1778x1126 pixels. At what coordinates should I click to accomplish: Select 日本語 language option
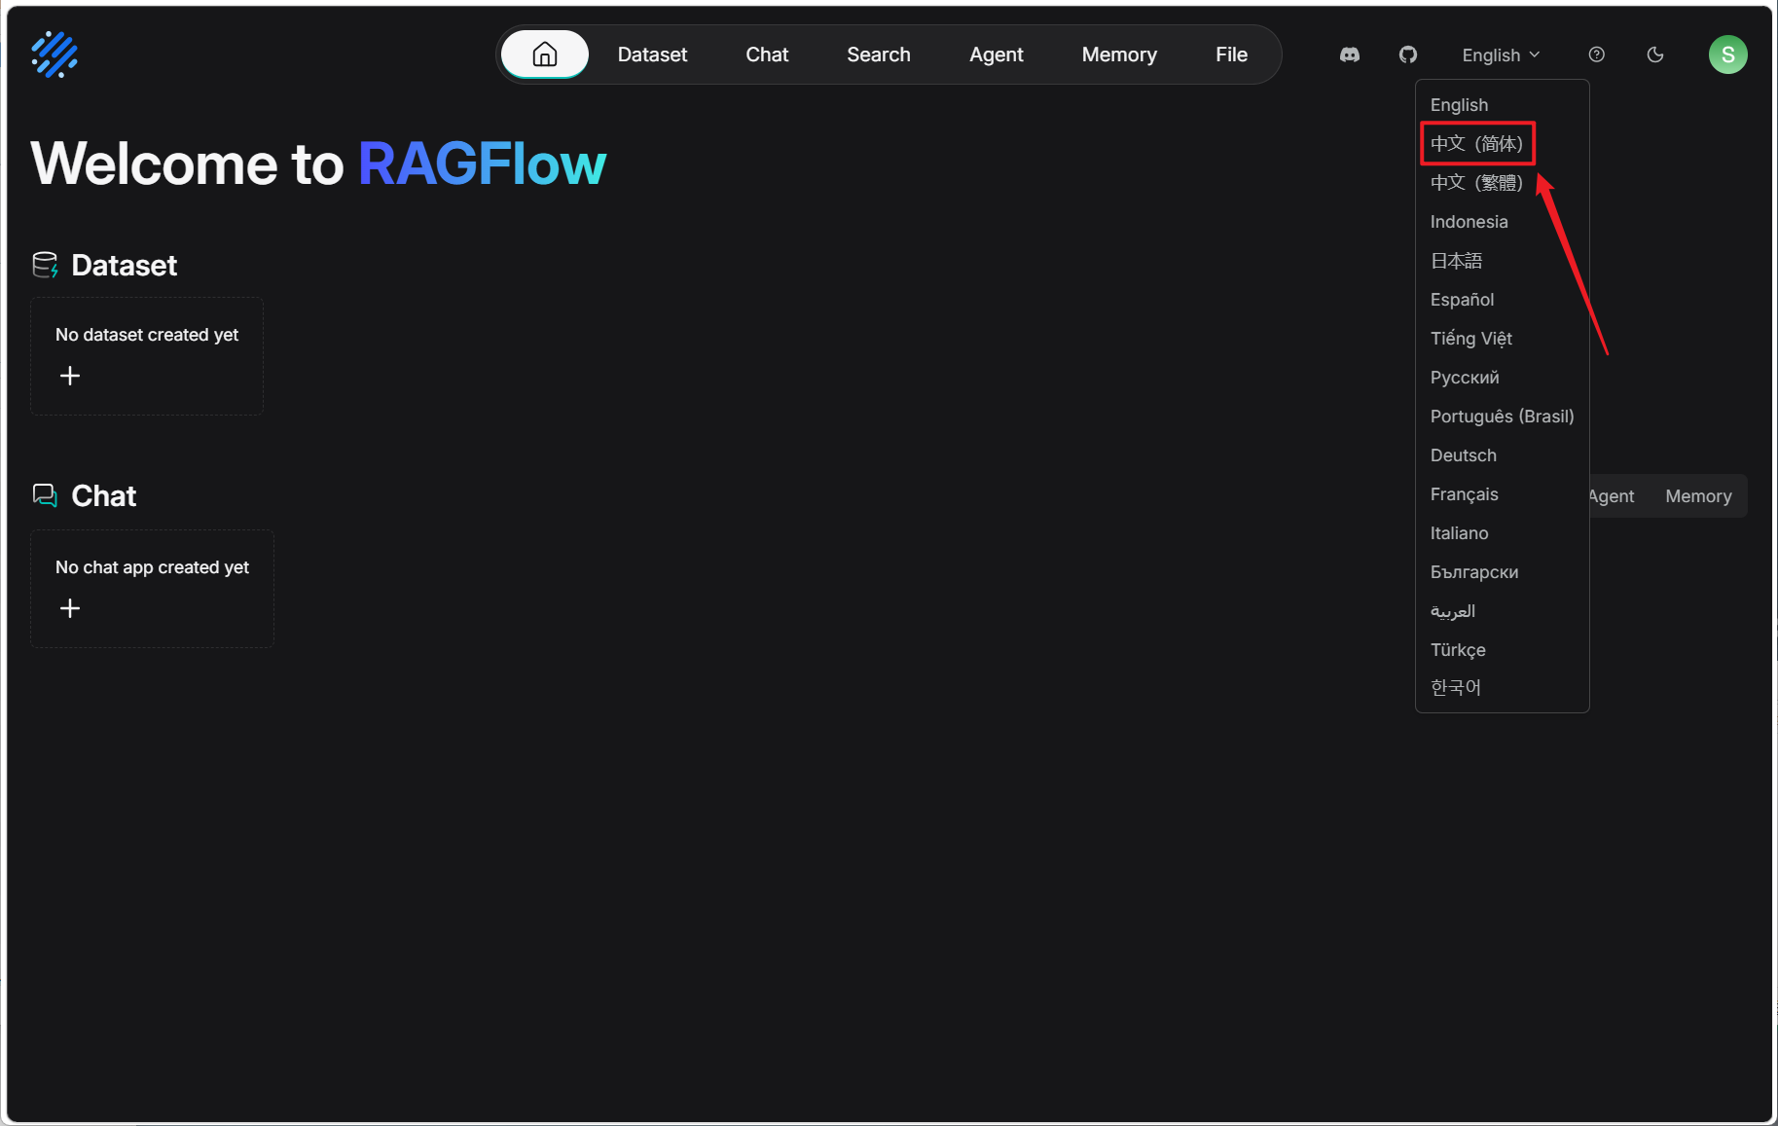click(1503, 261)
